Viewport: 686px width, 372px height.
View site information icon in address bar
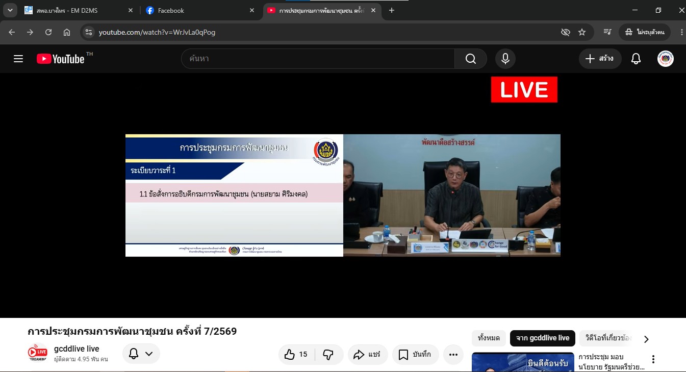coord(89,32)
